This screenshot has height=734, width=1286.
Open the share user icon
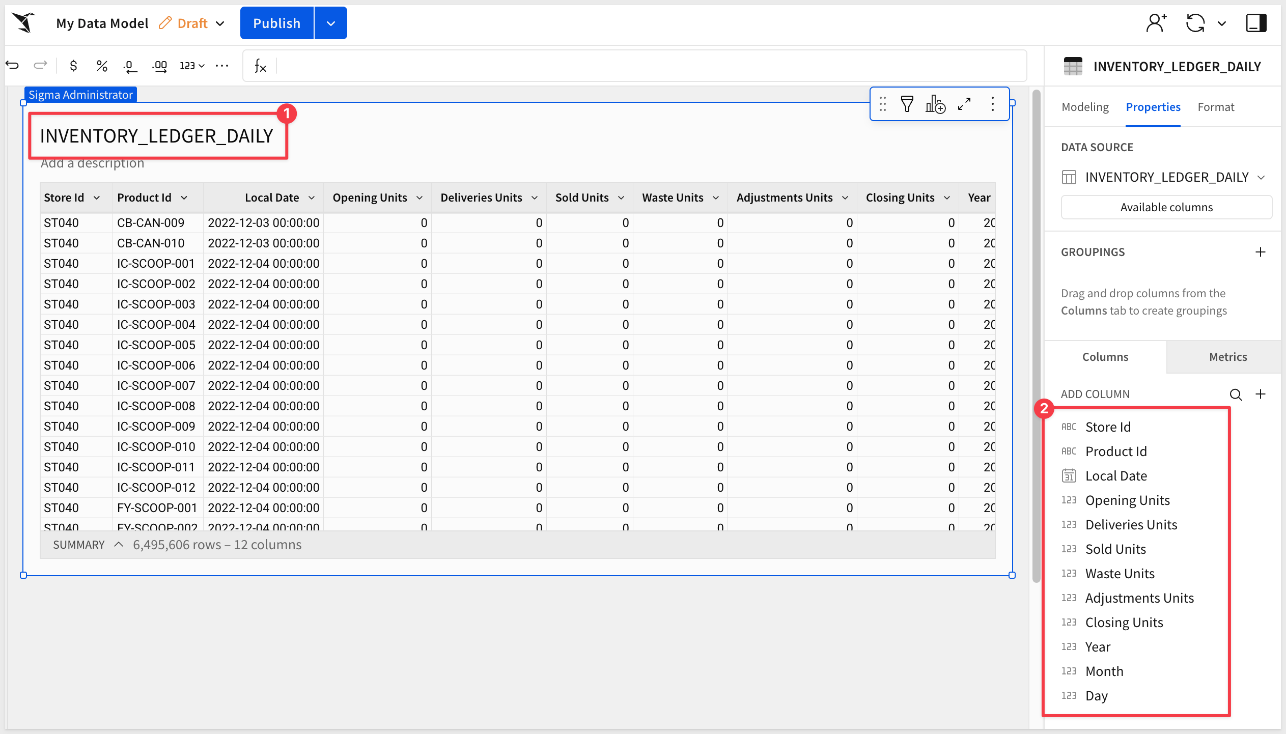click(x=1156, y=23)
